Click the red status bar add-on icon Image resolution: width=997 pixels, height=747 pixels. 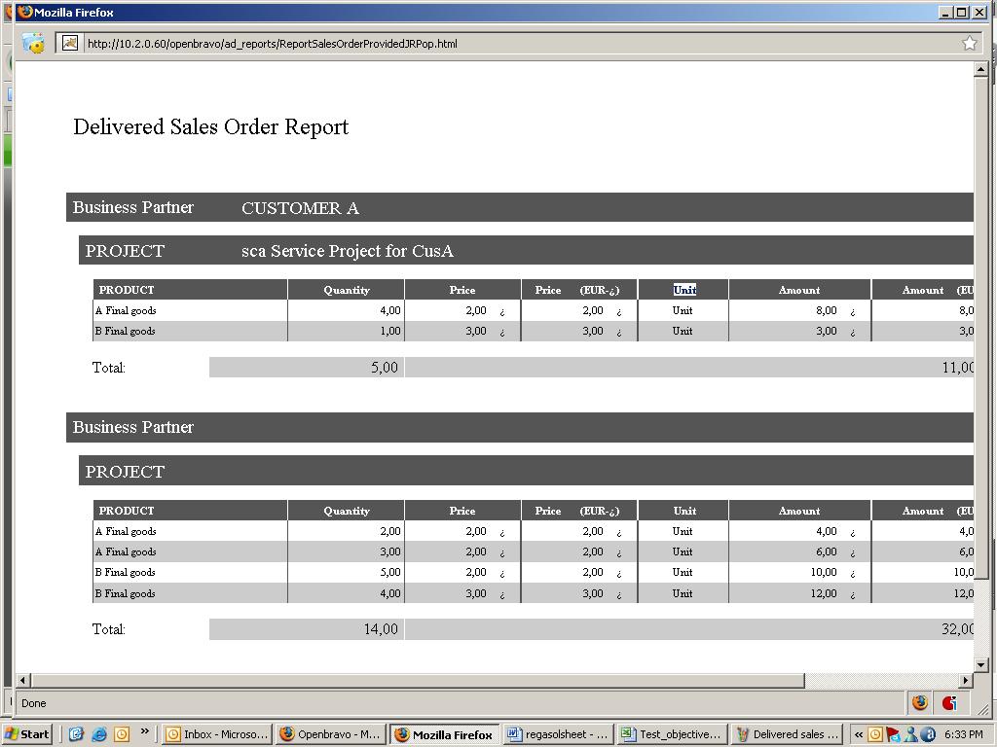[x=949, y=702]
